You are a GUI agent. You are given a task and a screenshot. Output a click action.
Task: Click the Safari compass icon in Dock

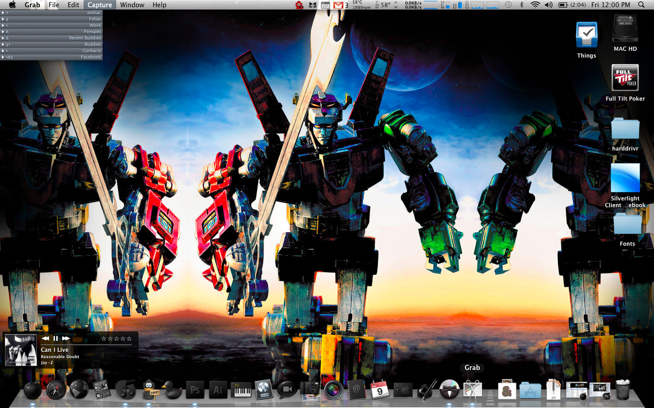(x=56, y=390)
